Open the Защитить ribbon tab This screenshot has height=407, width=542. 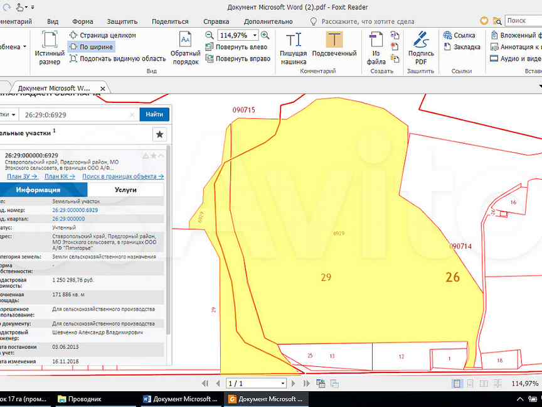(122, 21)
